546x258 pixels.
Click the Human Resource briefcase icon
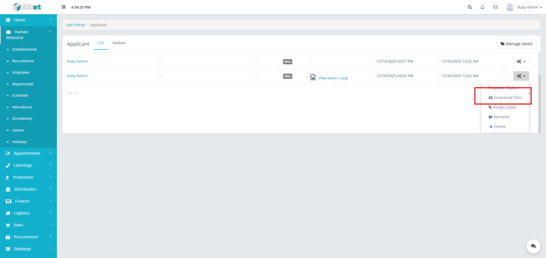click(x=9, y=32)
